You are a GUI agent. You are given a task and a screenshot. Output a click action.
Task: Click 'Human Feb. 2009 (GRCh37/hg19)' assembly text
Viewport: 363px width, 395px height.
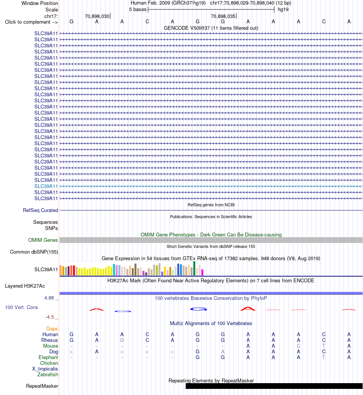[168, 3]
